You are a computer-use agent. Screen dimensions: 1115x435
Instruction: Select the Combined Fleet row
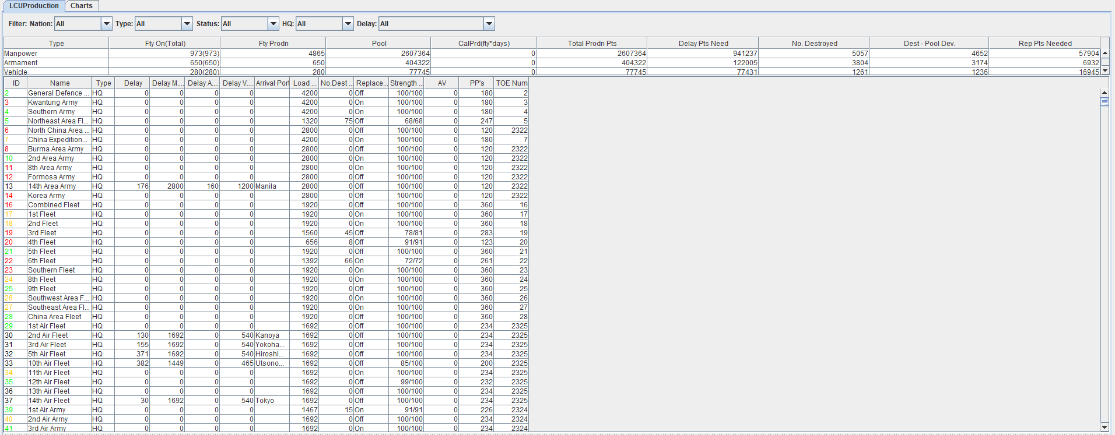[266, 205]
